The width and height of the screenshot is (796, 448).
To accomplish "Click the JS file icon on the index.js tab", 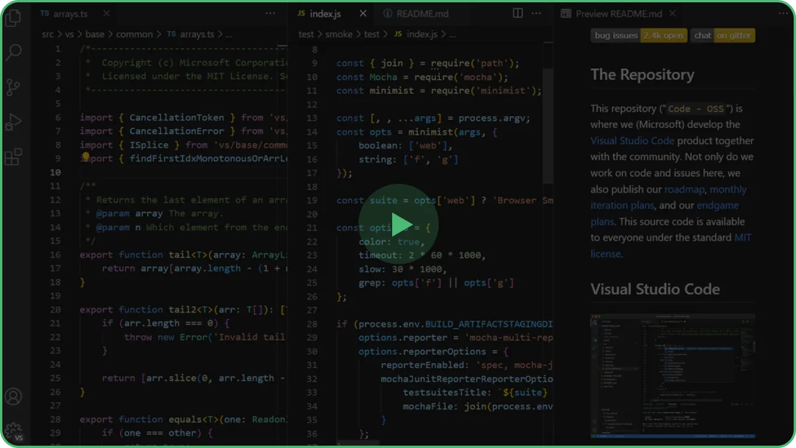I will pos(301,13).
